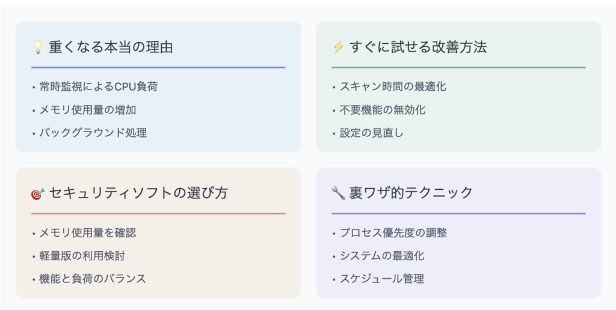Click the item メモリ使用量の増加
Image resolution: width=616 pixels, height=310 pixels.
pos(88,110)
